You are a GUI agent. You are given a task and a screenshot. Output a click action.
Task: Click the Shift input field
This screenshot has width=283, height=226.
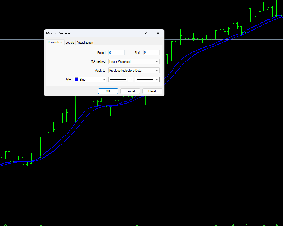151,52
